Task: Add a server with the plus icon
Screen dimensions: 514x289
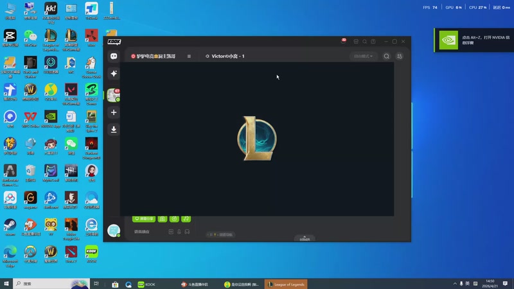Action: (x=114, y=112)
